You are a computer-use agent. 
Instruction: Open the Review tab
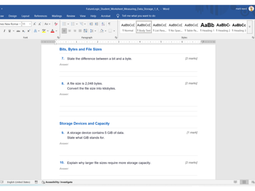[71, 16]
